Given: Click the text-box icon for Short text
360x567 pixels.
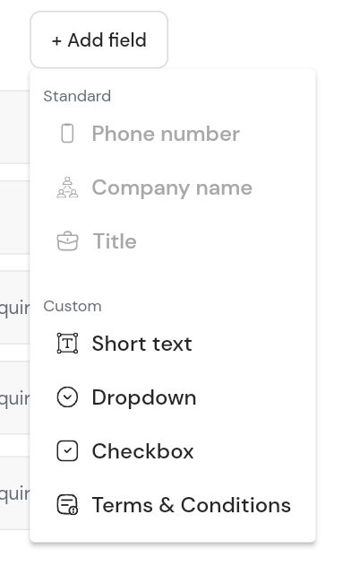Looking at the screenshot, I should coord(67,344).
